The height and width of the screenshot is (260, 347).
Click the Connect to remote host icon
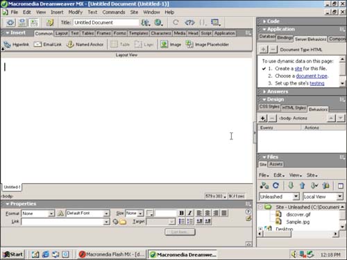point(264,185)
